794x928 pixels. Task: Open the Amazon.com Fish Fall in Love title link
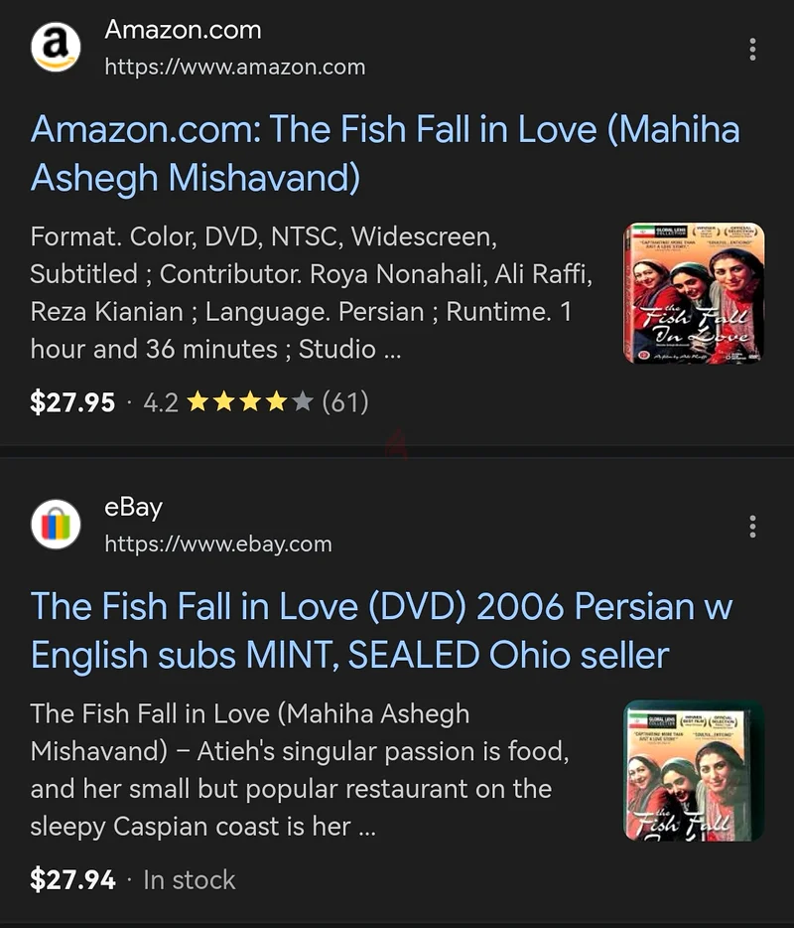click(x=385, y=153)
